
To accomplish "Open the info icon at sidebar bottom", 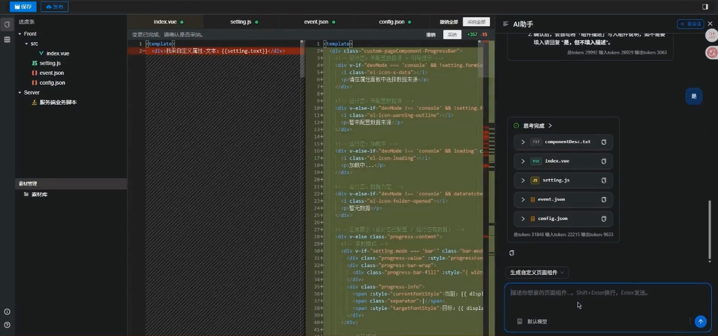I will click(x=7, y=312).
